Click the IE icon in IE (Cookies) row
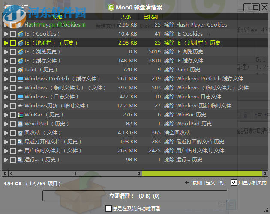Image resolution: width=270 pixels, height=214 pixels. [x=20, y=34]
